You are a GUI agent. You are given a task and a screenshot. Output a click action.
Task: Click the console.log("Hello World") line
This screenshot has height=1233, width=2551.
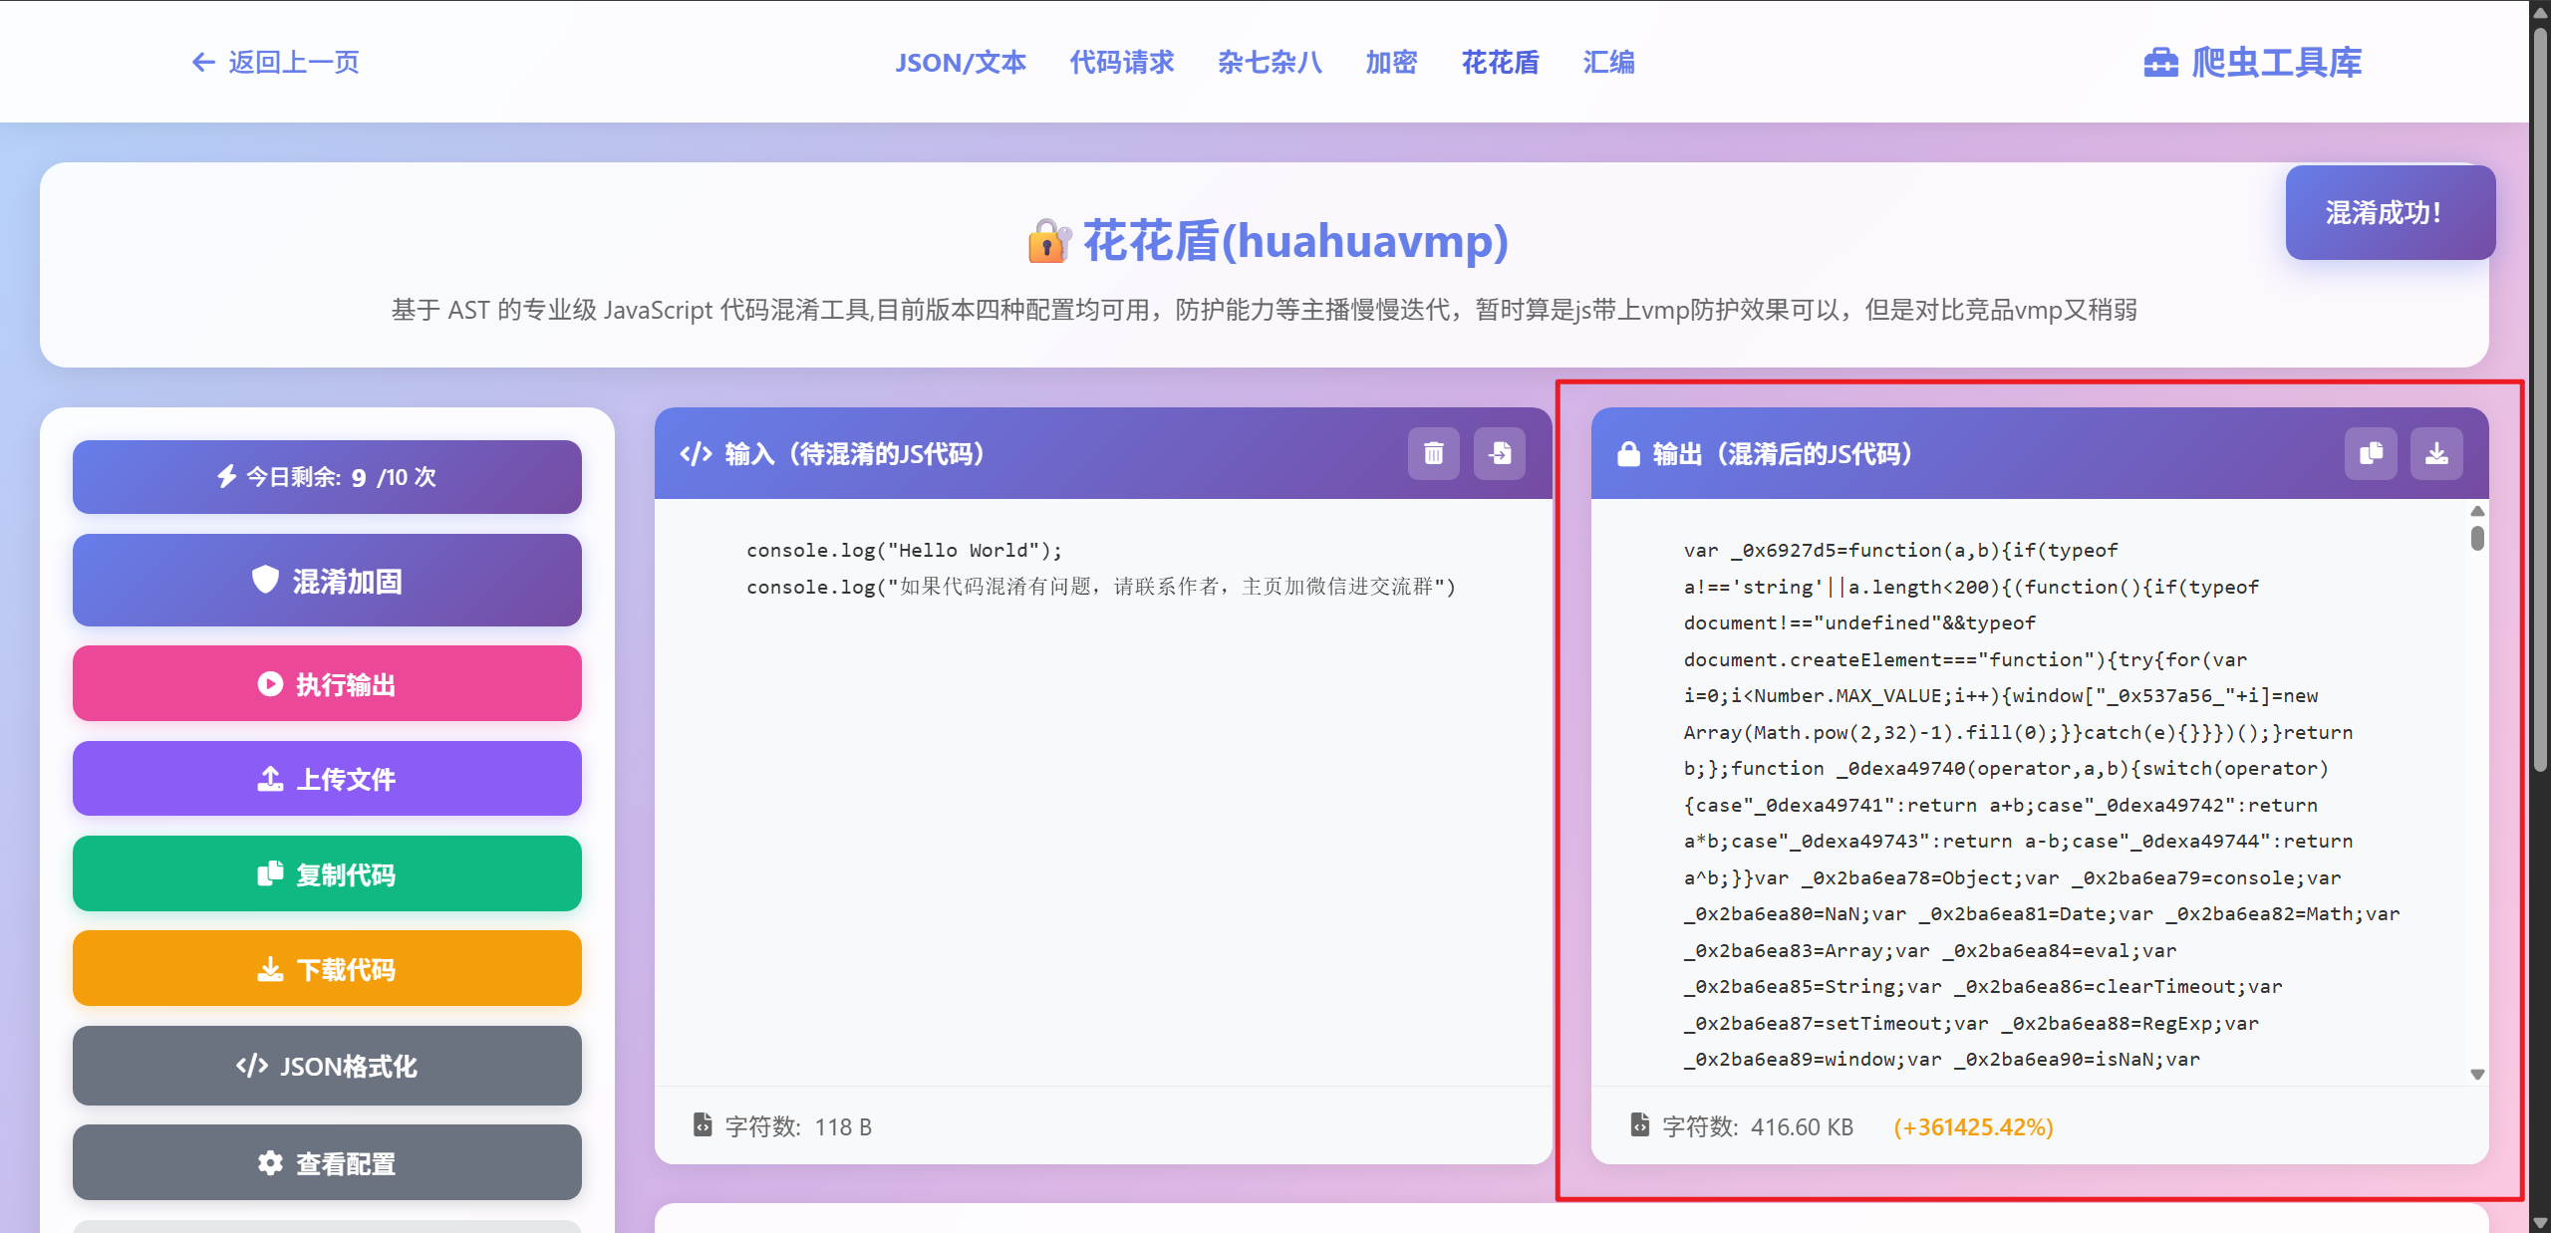coord(904,550)
